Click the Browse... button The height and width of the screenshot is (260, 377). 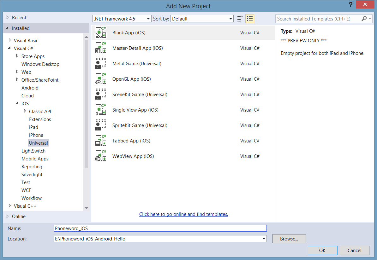coord(289,239)
